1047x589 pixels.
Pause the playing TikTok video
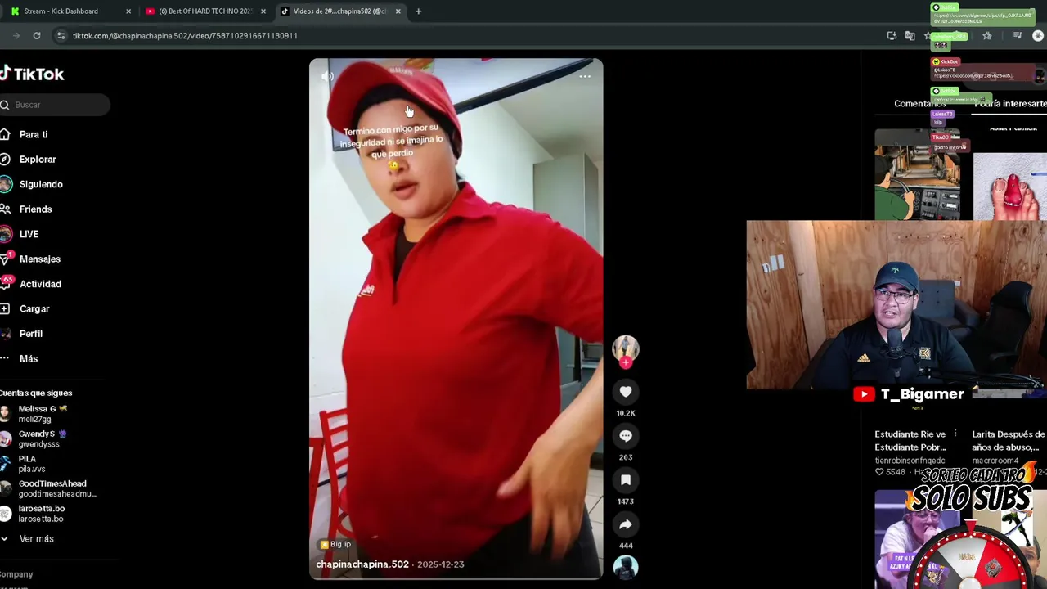coord(456,319)
